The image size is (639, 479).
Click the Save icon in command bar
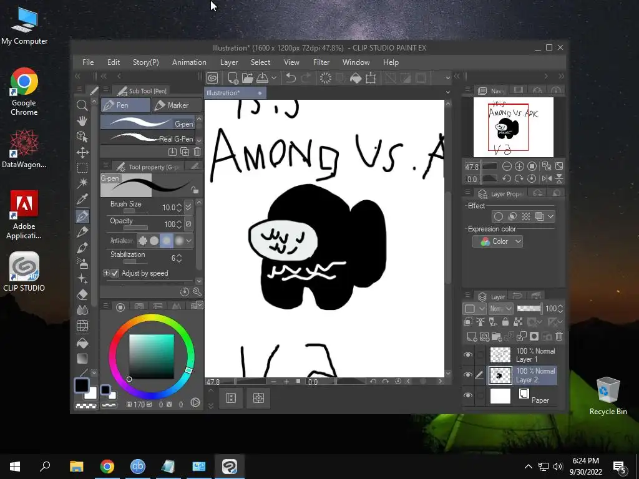click(262, 78)
